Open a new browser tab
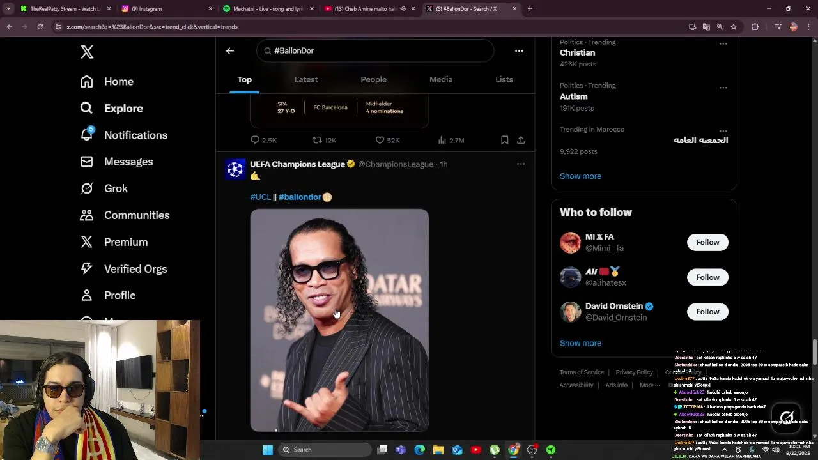 coord(530,9)
